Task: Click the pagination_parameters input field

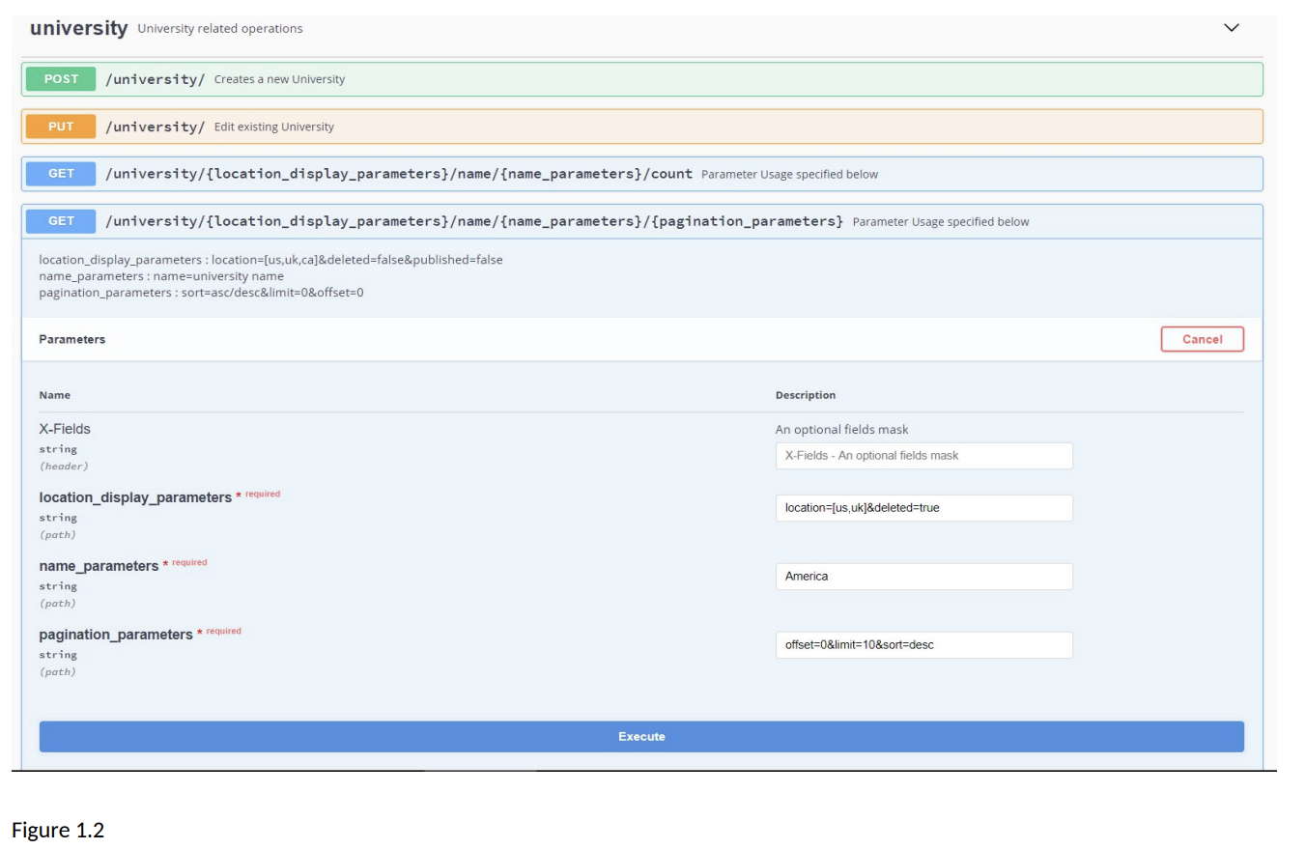Action: tap(923, 645)
